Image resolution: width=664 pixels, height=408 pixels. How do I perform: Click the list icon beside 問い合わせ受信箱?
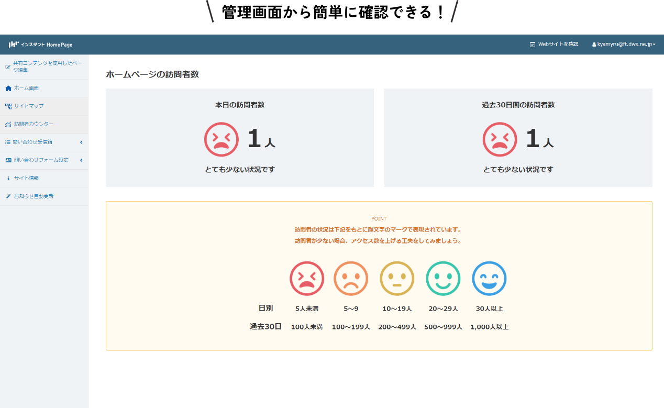point(8,142)
